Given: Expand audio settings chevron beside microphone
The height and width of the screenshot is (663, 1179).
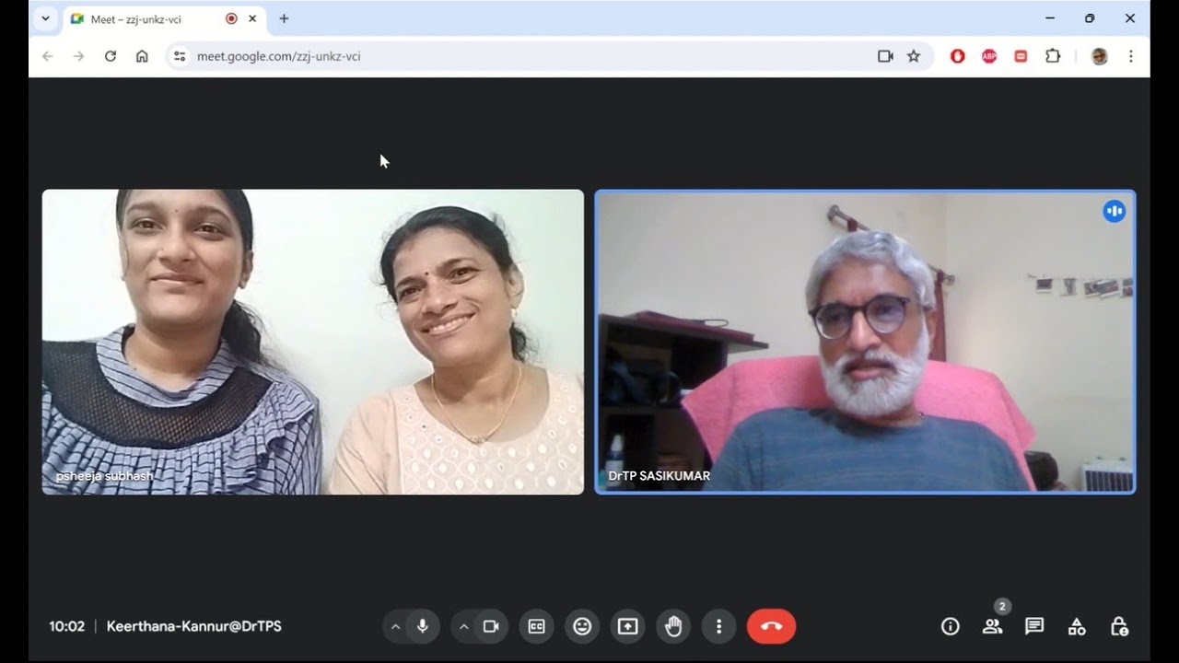Looking at the screenshot, I should pos(395,626).
